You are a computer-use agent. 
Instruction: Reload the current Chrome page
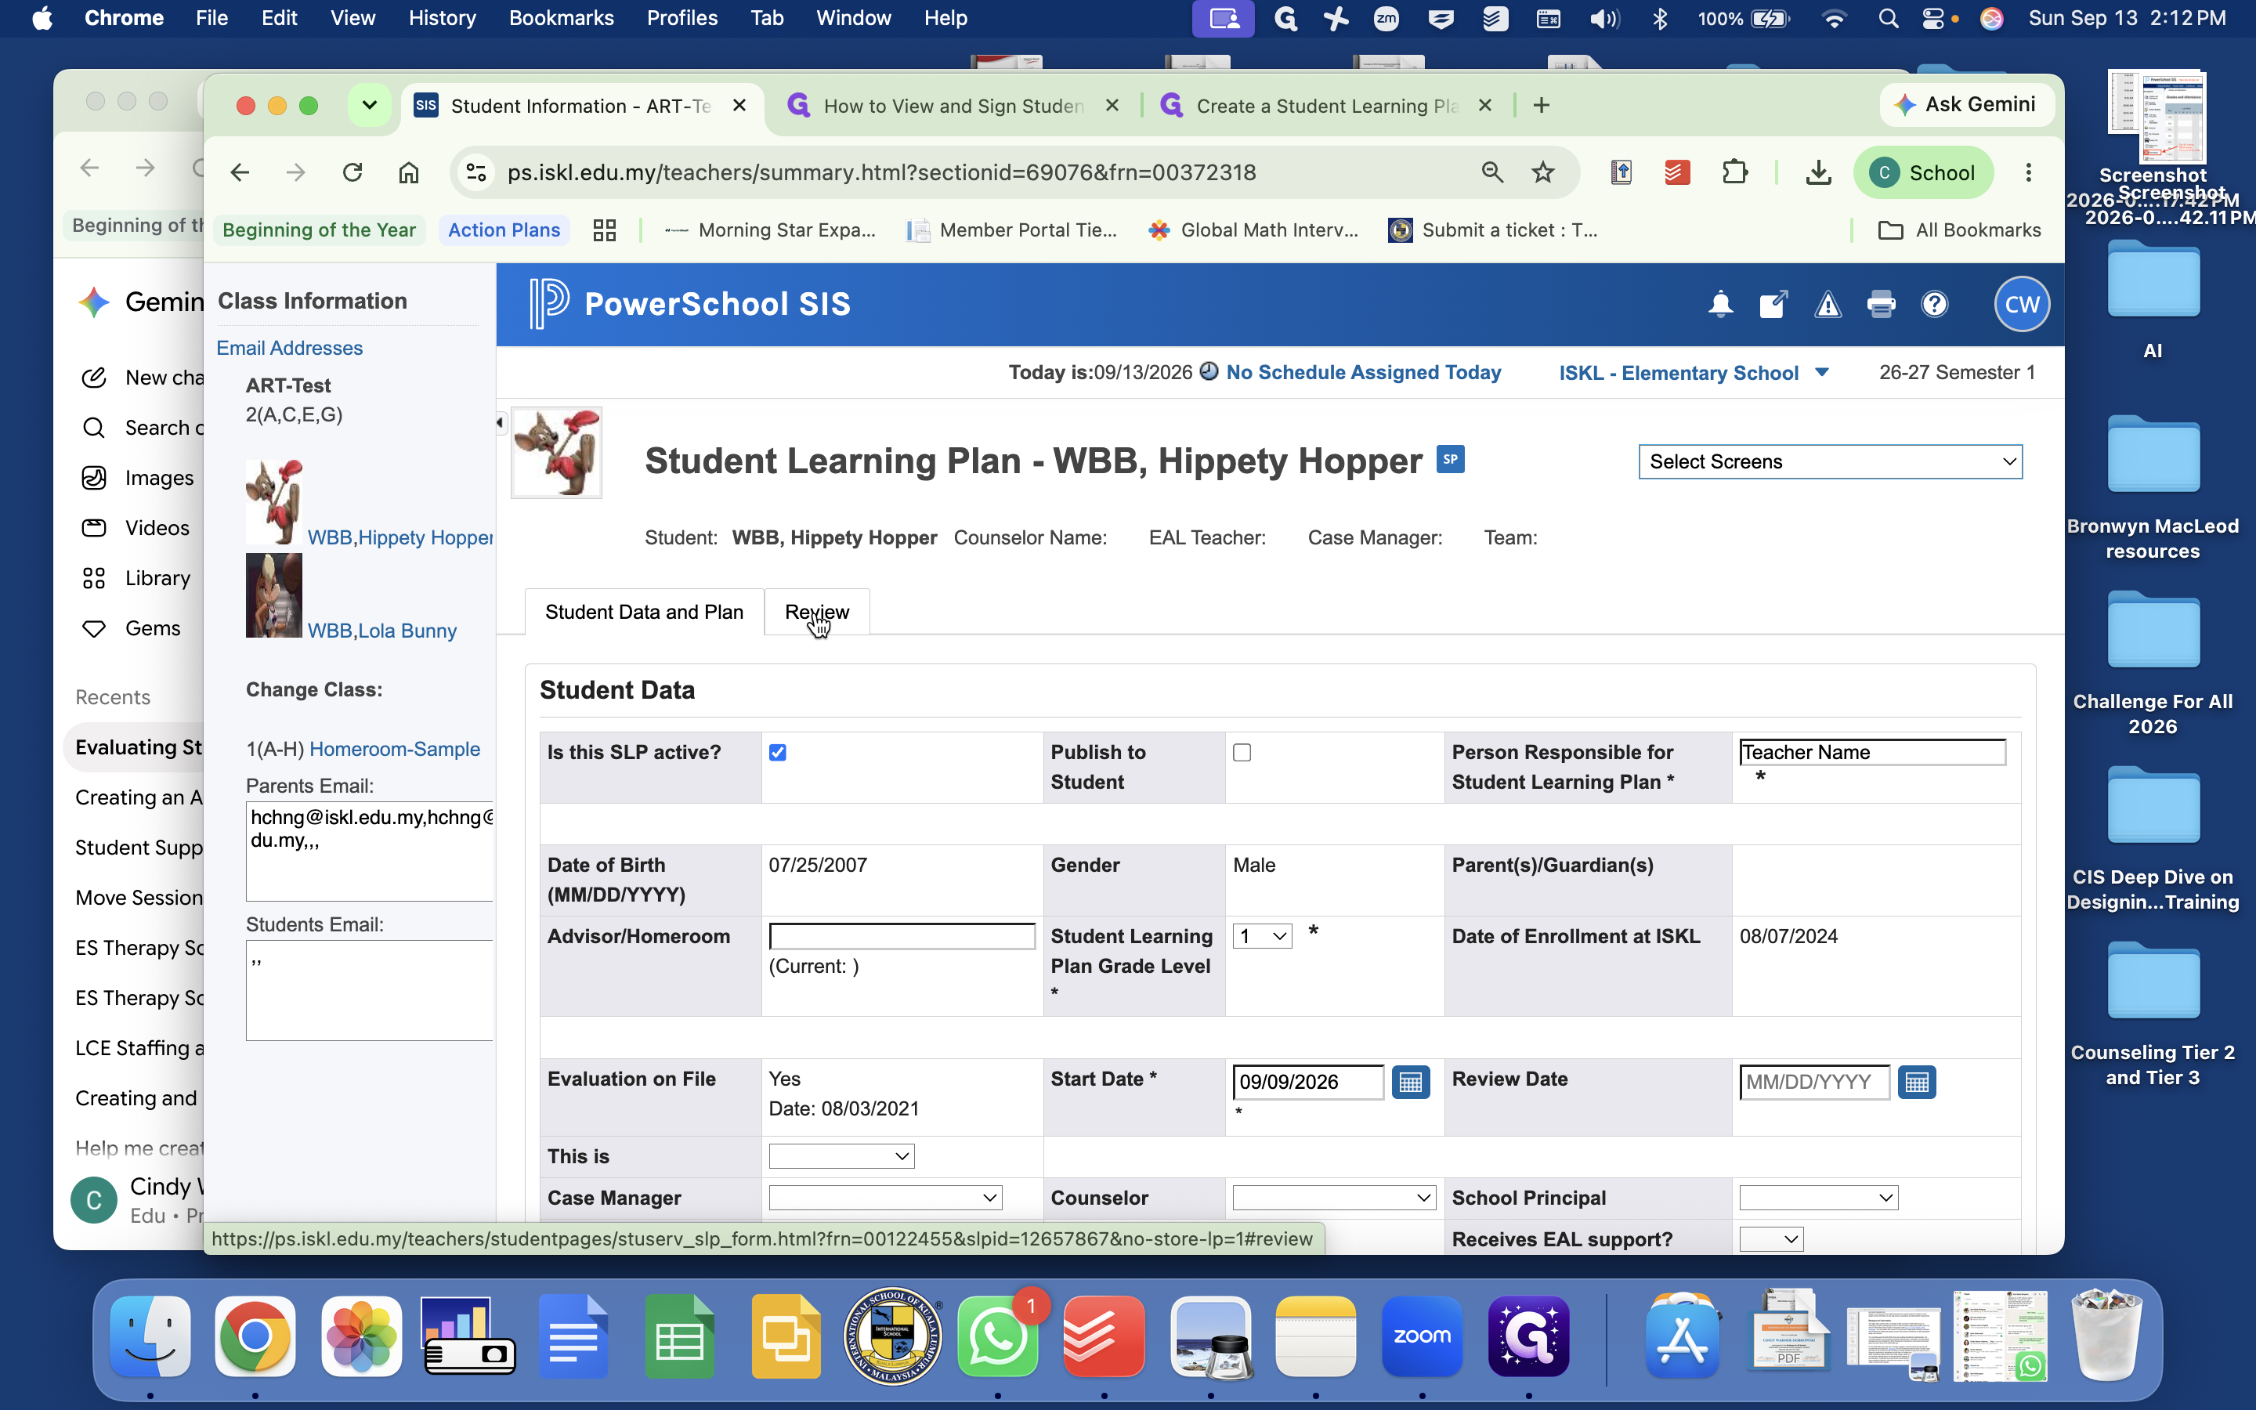pos(352,172)
